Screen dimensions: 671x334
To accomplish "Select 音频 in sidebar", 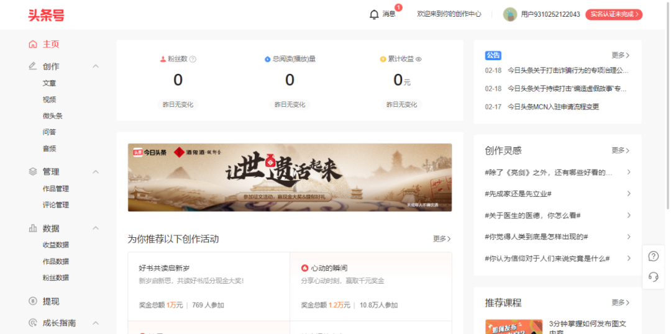I will 49,149.
